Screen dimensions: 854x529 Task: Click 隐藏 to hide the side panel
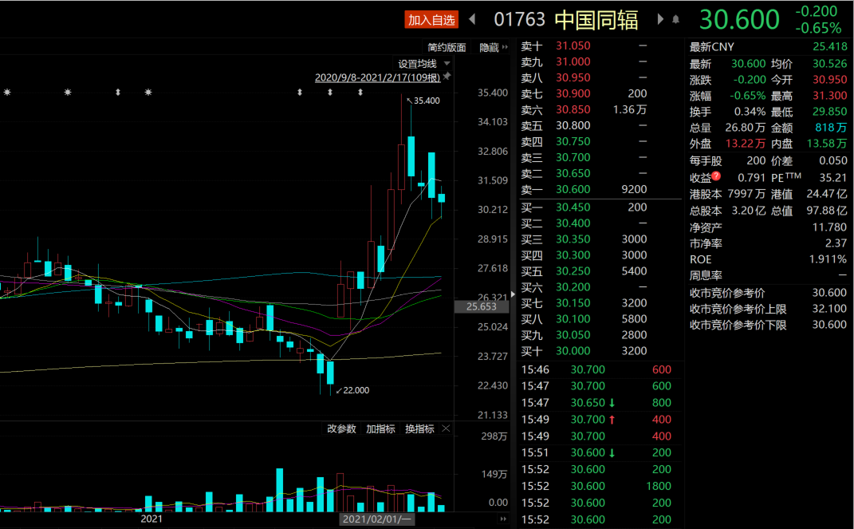tap(493, 47)
